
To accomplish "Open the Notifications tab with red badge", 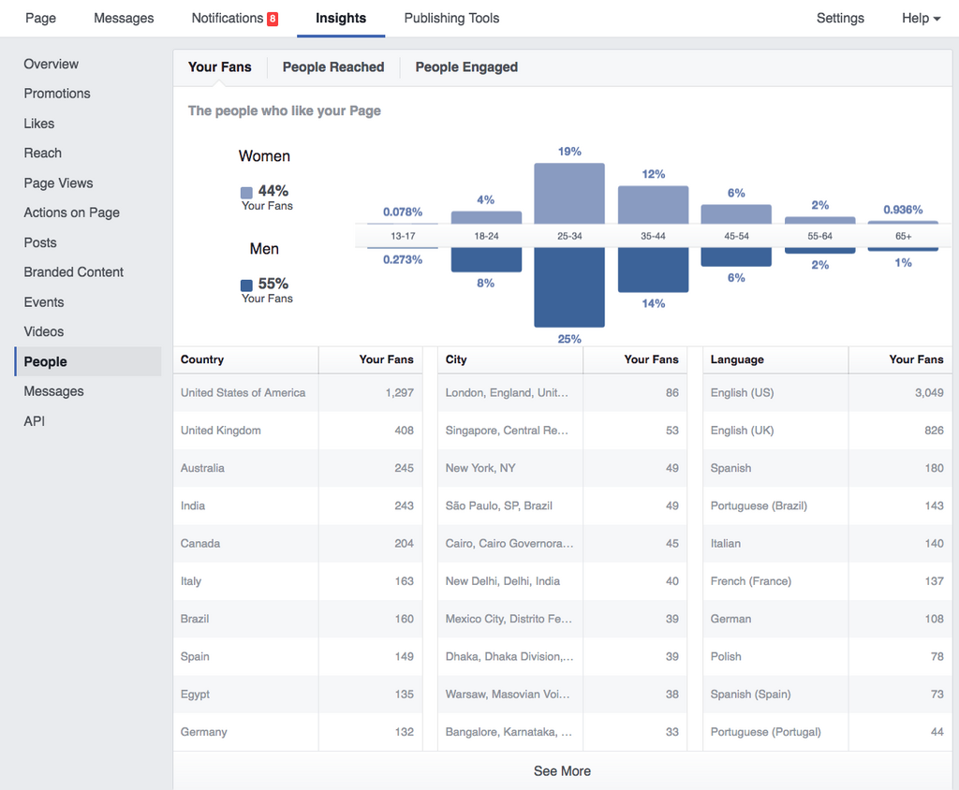I will point(234,18).
